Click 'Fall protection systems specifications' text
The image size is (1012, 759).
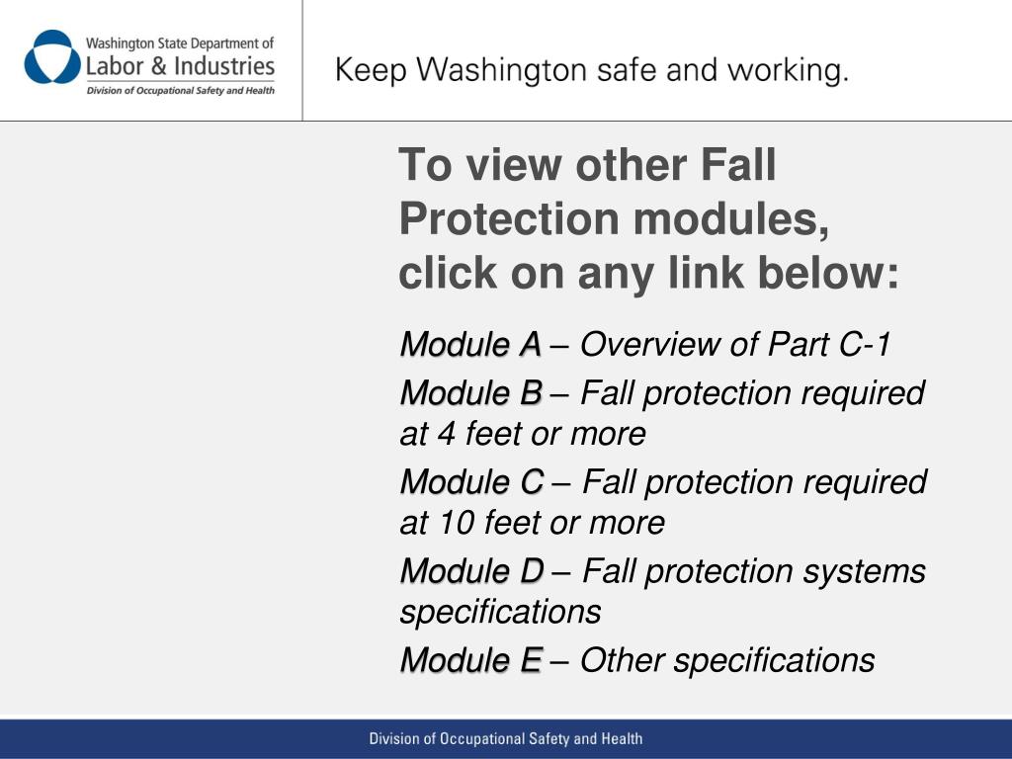[663, 591]
